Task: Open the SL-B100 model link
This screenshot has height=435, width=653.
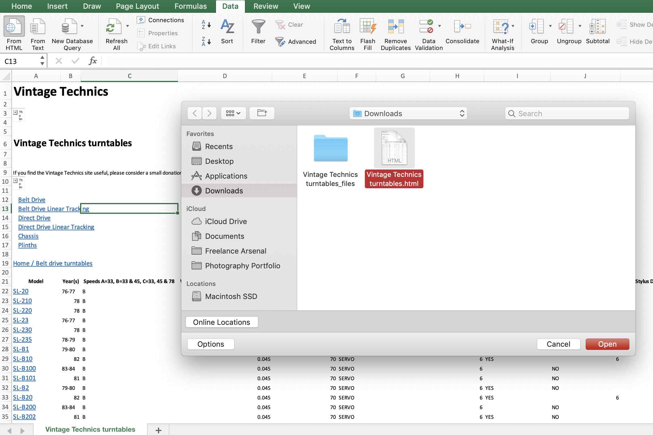Action: [x=24, y=368]
